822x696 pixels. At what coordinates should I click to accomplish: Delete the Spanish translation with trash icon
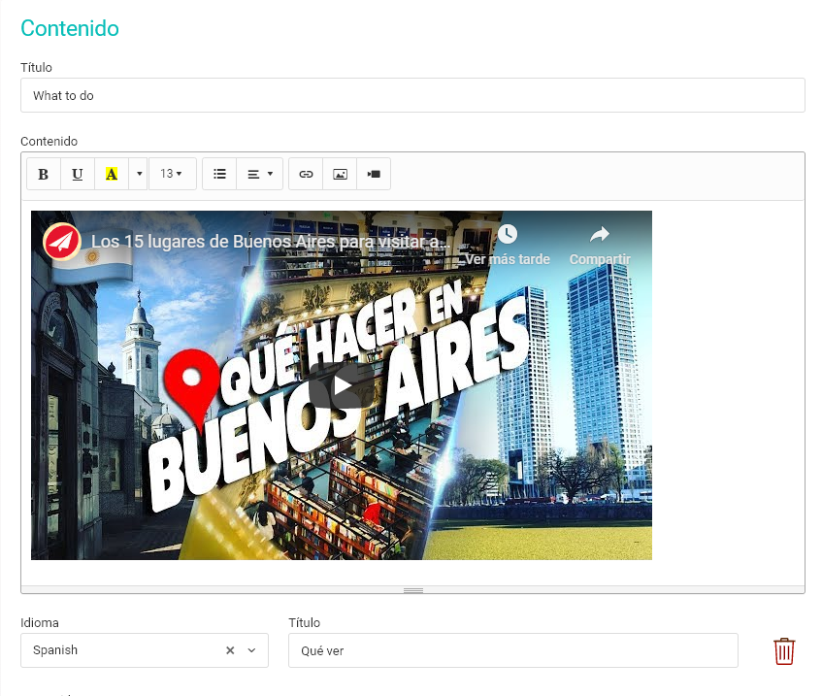(784, 651)
